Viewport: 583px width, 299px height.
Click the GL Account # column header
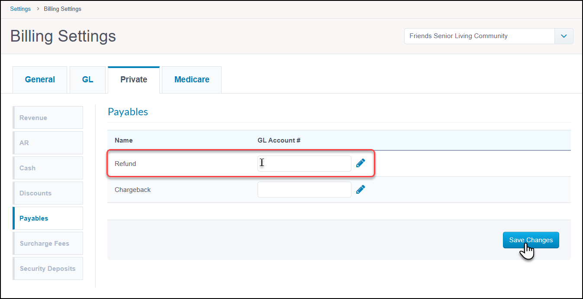point(279,140)
